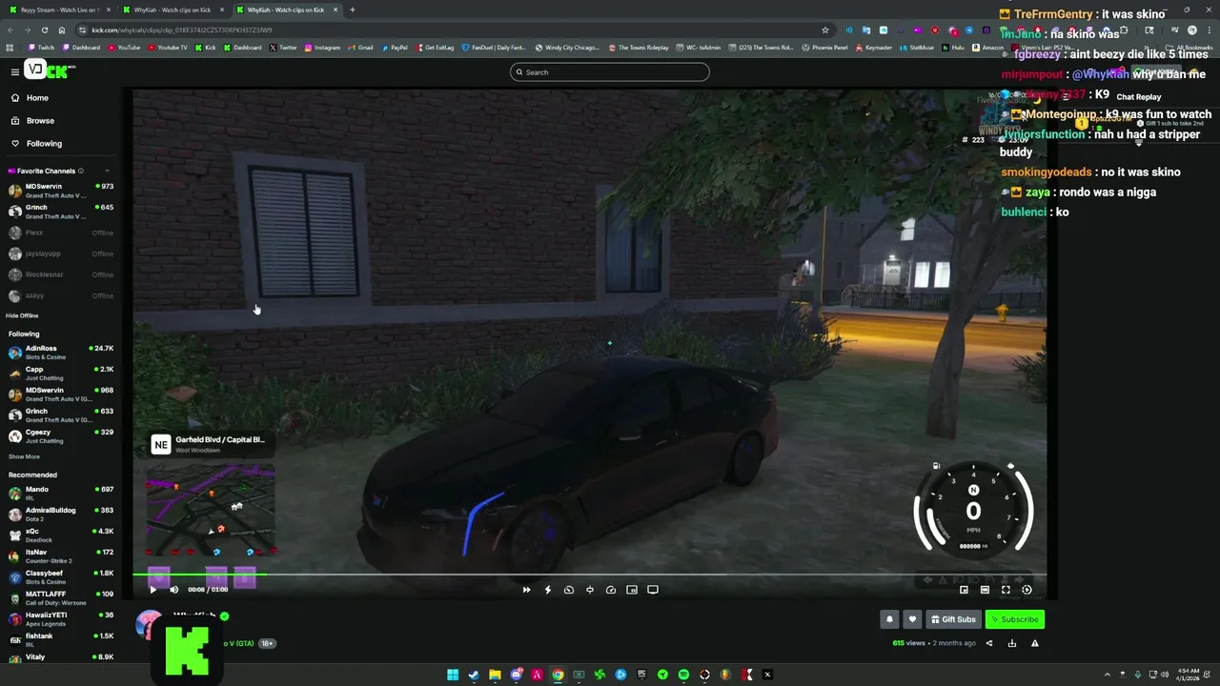The height and width of the screenshot is (686, 1220).
Task: Open fishtank channel in Recommended
Action: point(61,640)
